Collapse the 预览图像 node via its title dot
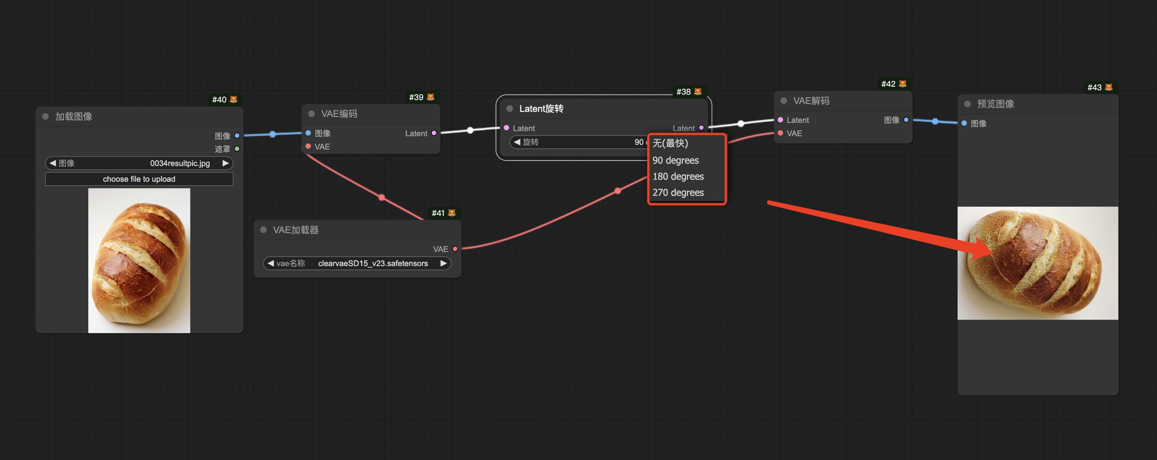Image resolution: width=1157 pixels, height=460 pixels. point(967,104)
